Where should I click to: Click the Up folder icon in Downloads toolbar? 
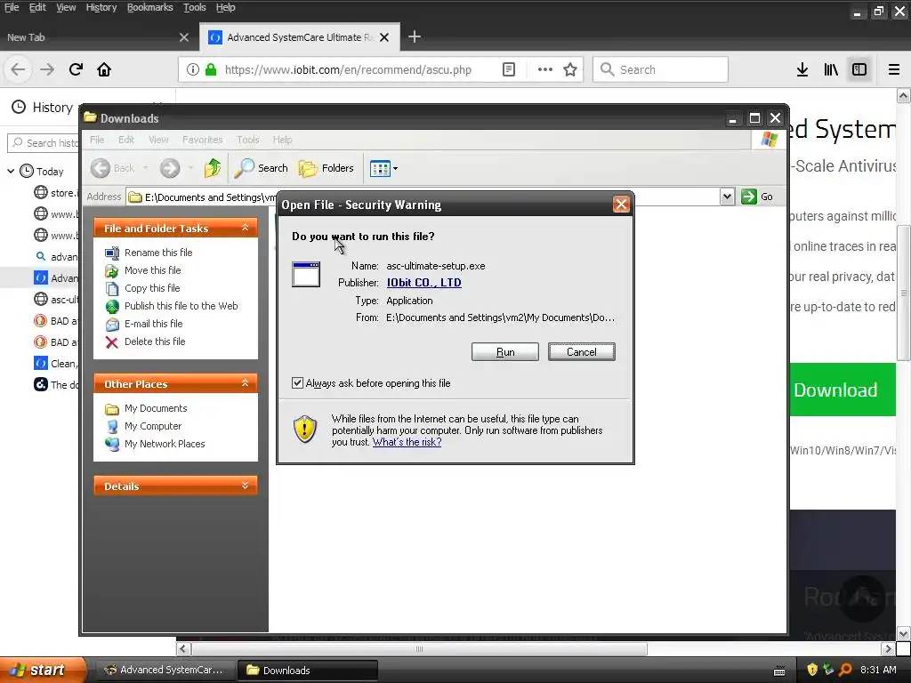coord(213,168)
